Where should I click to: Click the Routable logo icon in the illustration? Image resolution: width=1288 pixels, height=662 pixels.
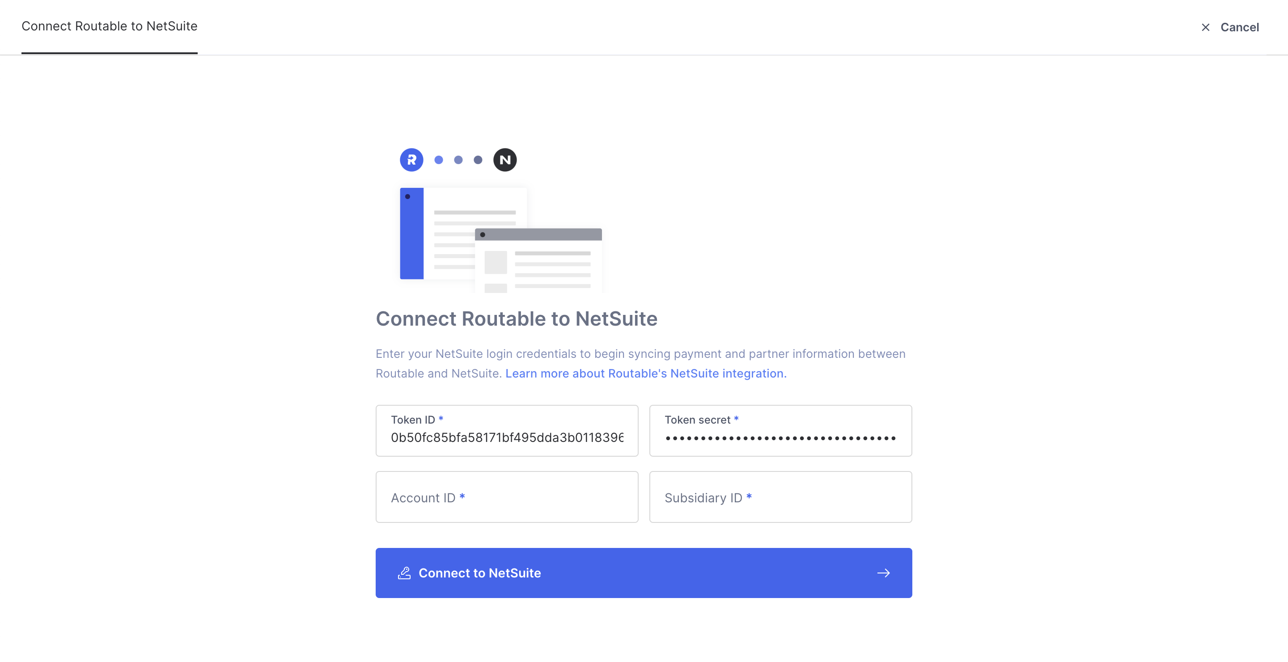tap(411, 160)
